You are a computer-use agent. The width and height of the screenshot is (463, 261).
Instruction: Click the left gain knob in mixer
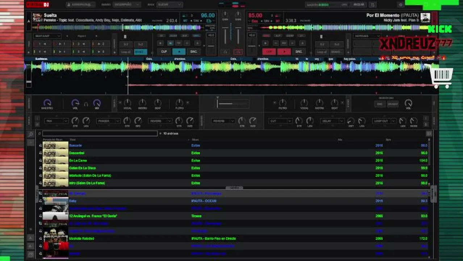coord(225,15)
